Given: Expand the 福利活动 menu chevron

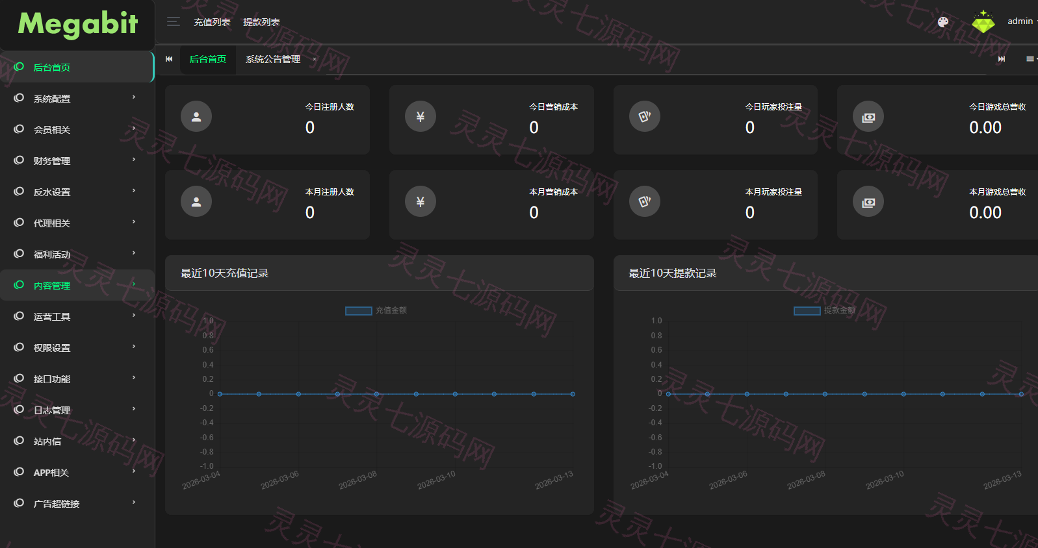Looking at the screenshot, I should pos(134,253).
